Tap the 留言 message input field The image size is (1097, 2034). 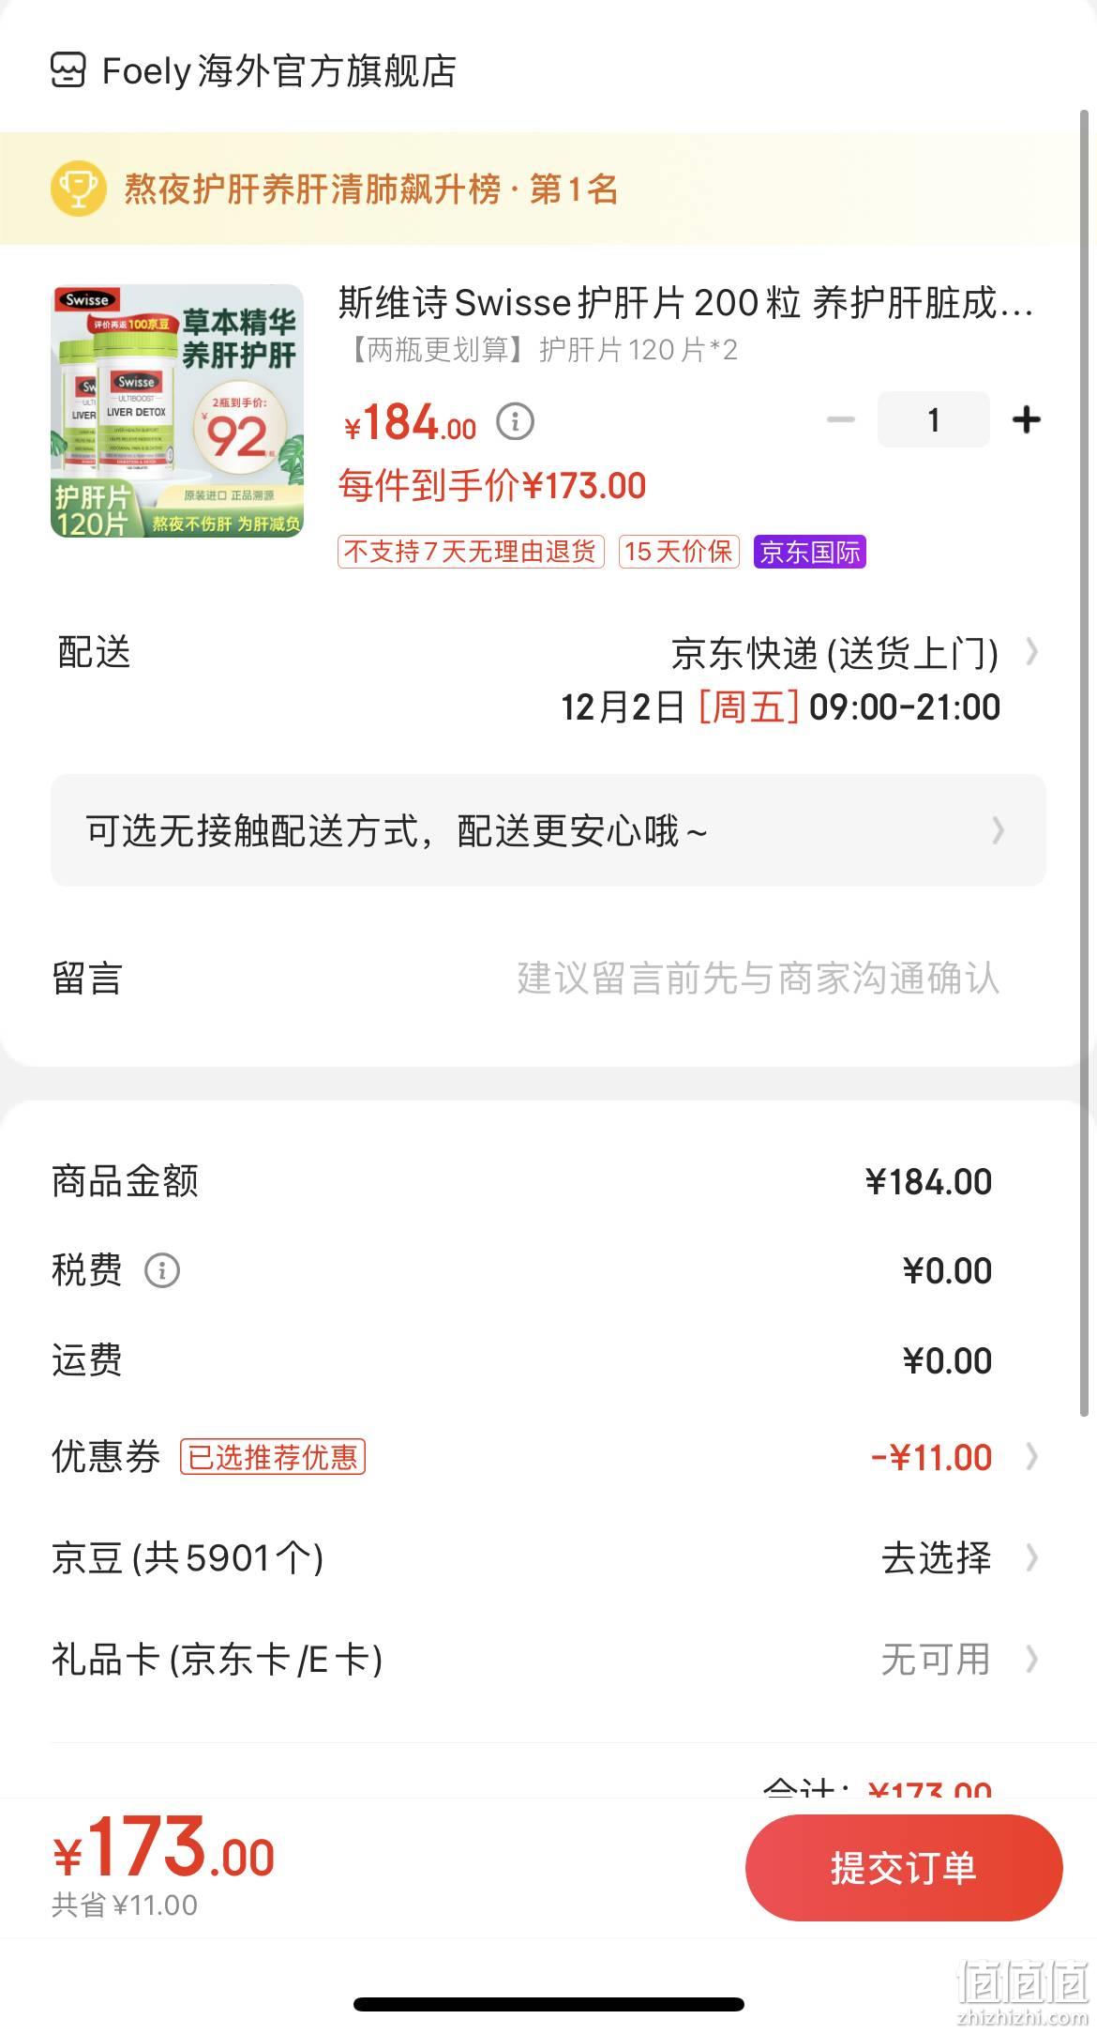point(758,979)
